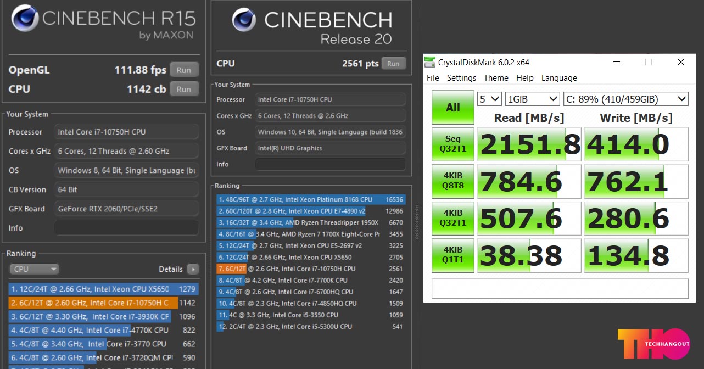This screenshot has width=704, height=369.
Task: Run the CPU test in Cinebench R15
Action: tap(184, 89)
